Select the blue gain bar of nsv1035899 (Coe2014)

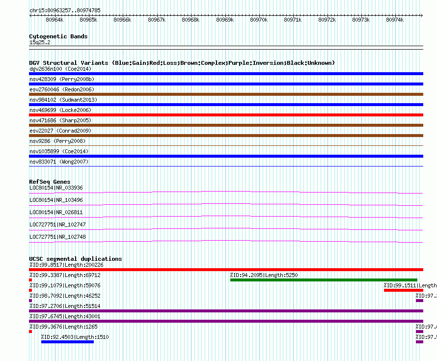[x=226, y=156]
